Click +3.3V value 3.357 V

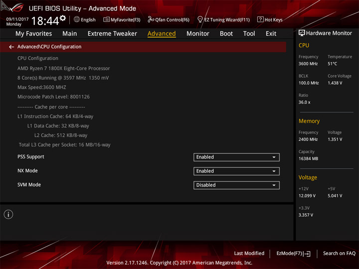306,215
